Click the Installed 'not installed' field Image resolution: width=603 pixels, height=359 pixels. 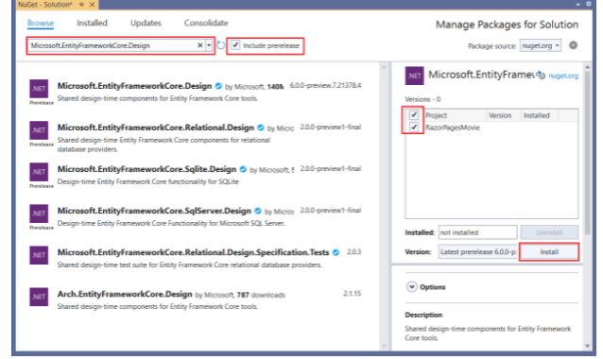(x=477, y=232)
